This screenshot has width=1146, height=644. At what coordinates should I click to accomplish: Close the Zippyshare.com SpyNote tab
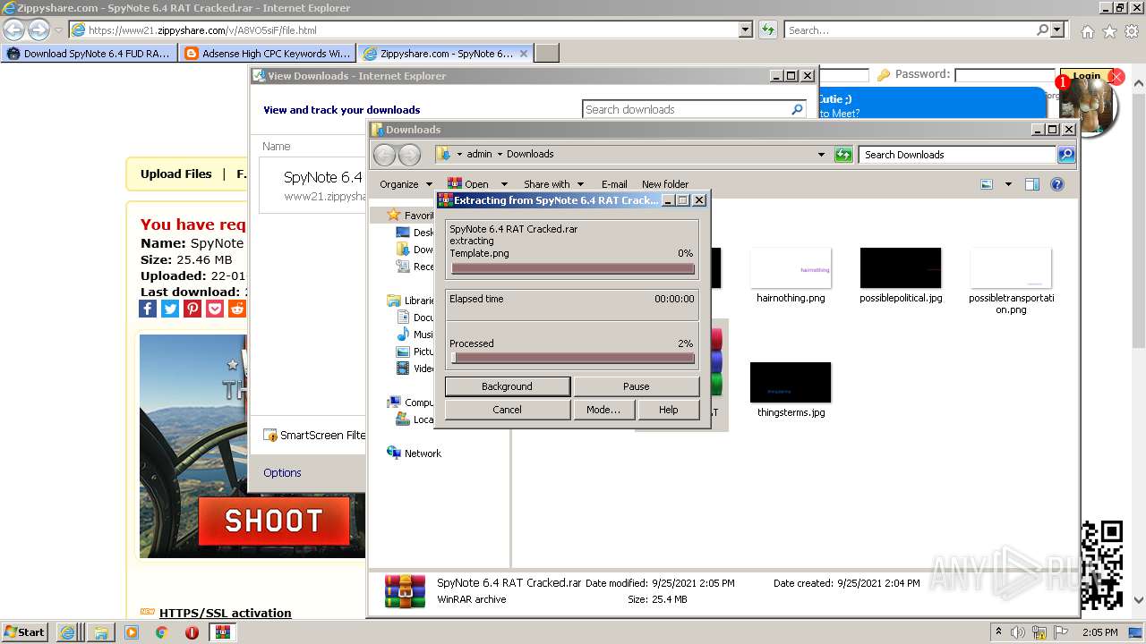(524, 54)
